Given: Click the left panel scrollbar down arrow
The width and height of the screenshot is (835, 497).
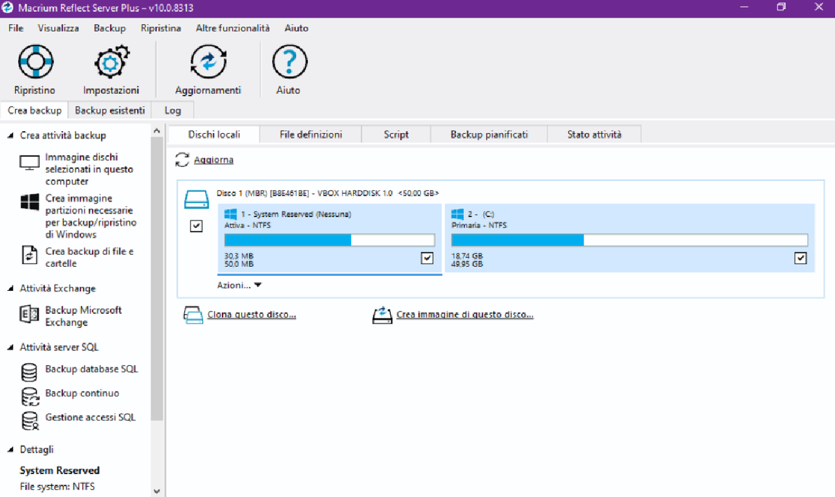Looking at the screenshot, I should pos(157,491).
